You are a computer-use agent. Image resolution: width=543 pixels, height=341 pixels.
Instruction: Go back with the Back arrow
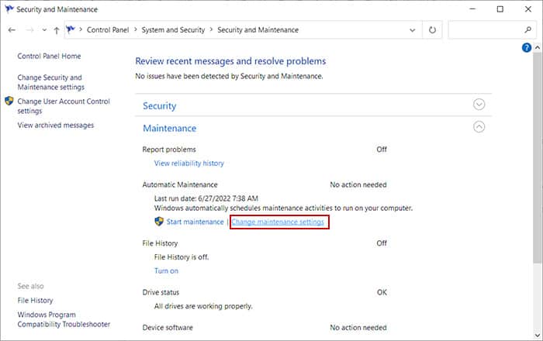coord(12,30)
